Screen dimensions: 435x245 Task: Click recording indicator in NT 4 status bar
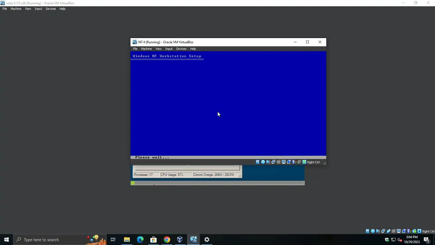click(289, 162)
